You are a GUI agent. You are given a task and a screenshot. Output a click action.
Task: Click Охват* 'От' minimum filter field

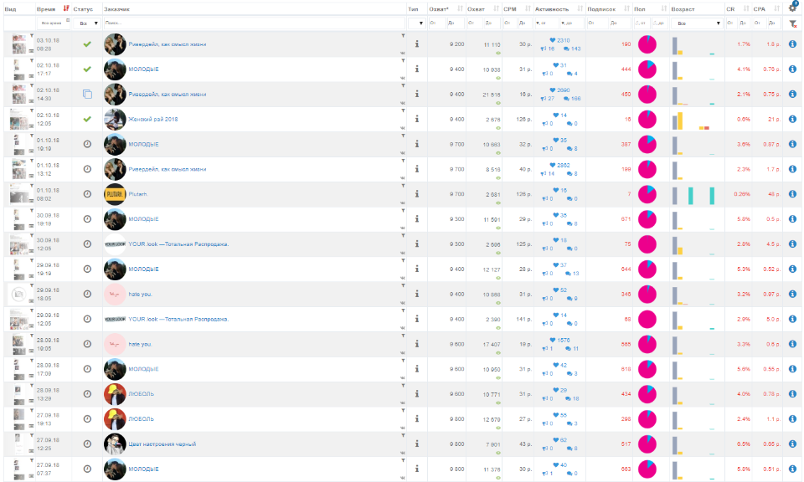pyautogui.click(x=437, y=23)
